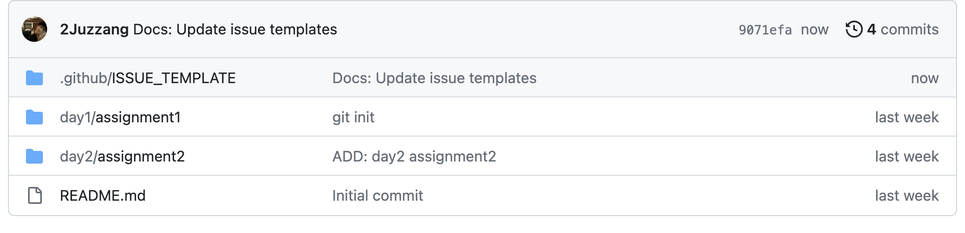Open the README.md file
965x233 pixels.
point(102,195)
